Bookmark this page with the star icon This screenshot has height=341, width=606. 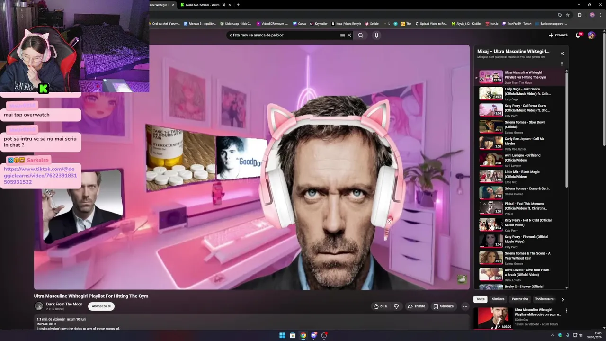(x=568, y=15)
